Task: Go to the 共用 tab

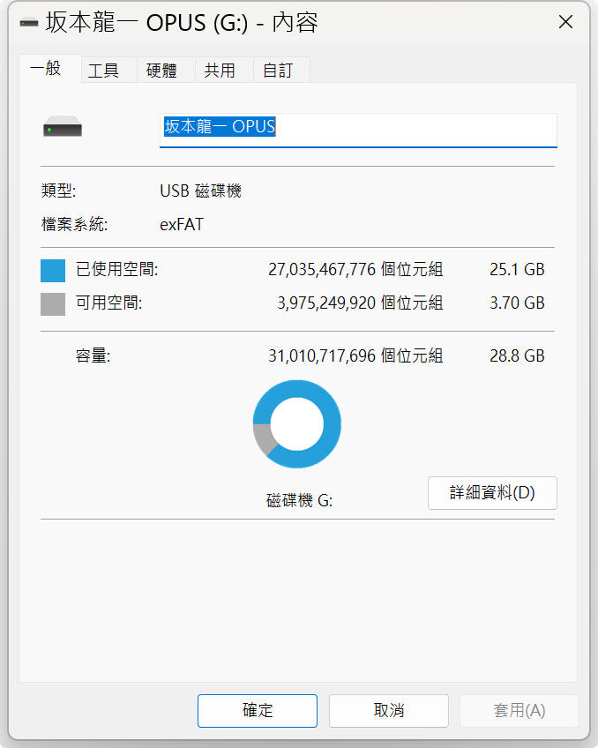Action: (220, 71)
